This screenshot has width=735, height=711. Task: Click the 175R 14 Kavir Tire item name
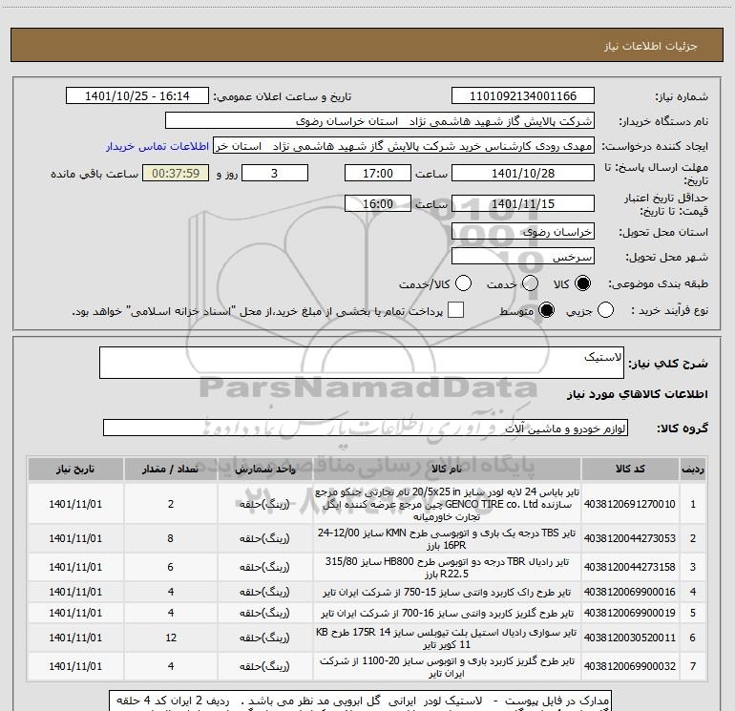point(447,638)
